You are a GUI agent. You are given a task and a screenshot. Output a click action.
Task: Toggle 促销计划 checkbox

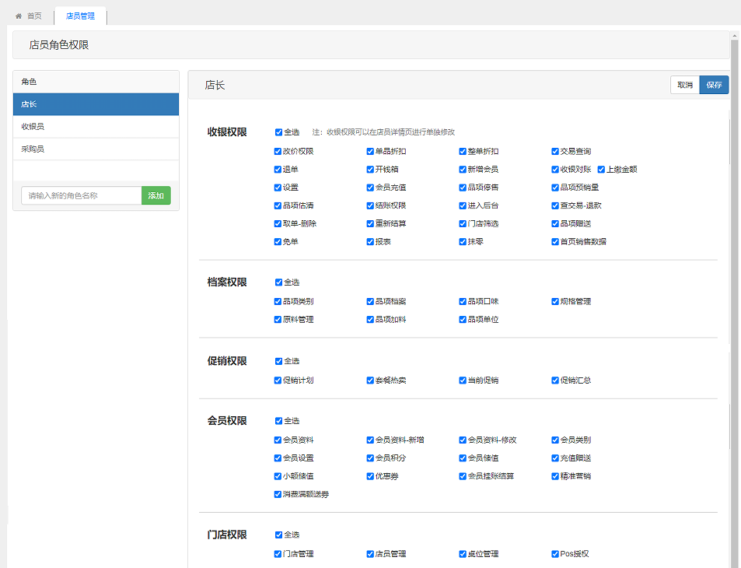(278, 380)
